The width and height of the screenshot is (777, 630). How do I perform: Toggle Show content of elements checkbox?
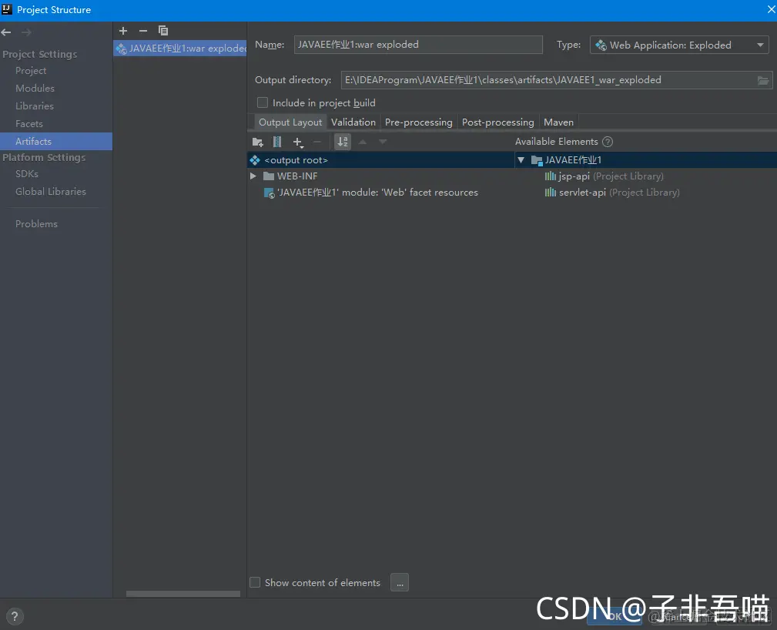pos(255,582)
